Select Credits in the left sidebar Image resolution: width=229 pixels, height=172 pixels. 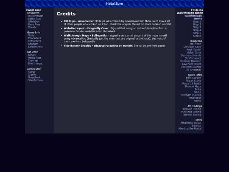(x=32, y=75)
